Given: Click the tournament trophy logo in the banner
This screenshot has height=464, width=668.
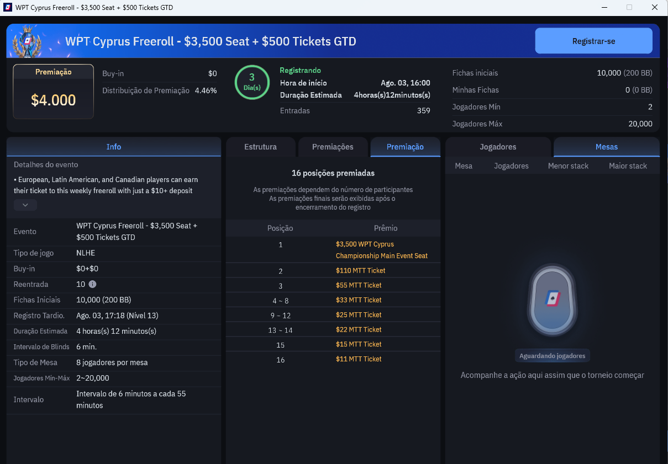Looking at the screenshot, I should pos(27,41).
